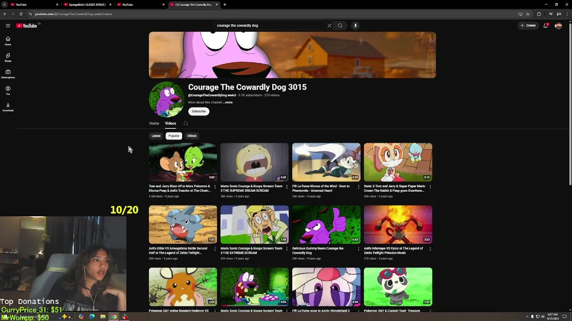The height and width of the screenshot is (321, 572).
Task: Click the YouTube logo
Action: [27, 25]
